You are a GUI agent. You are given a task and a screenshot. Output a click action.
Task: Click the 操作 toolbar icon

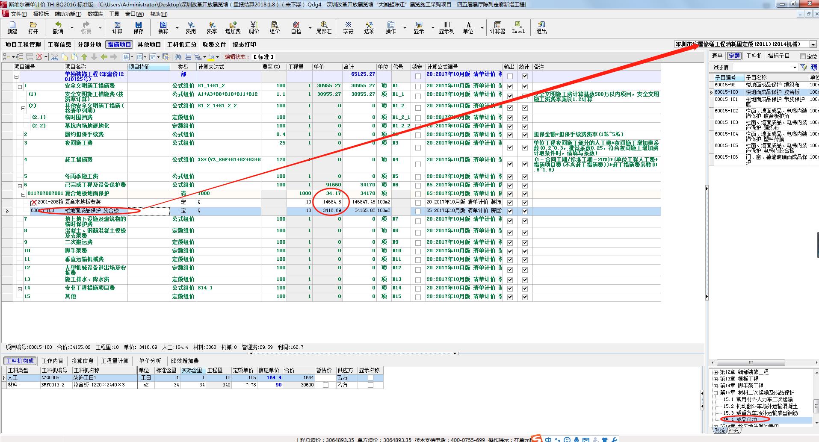[390, 28]
